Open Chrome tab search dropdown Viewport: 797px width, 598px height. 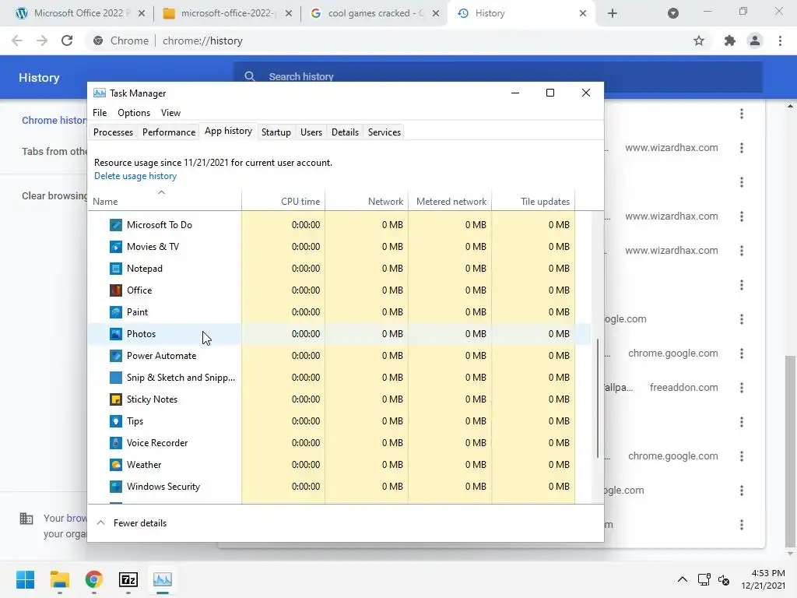tap(673, 13)
